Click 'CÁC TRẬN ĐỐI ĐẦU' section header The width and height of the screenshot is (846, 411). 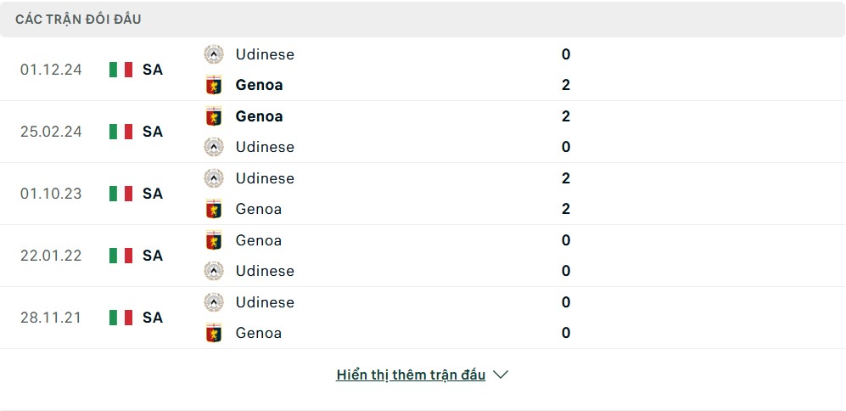point(78,20)
